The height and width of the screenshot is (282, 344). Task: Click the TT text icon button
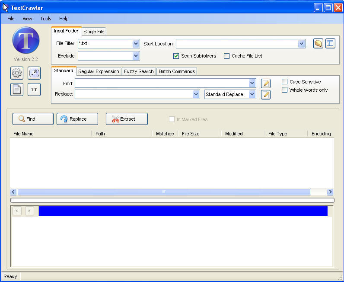pos(34,90)
